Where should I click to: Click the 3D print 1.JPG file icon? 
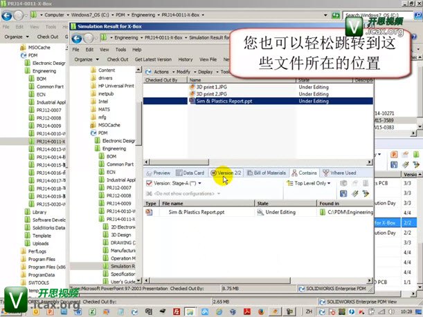[192, 87]
